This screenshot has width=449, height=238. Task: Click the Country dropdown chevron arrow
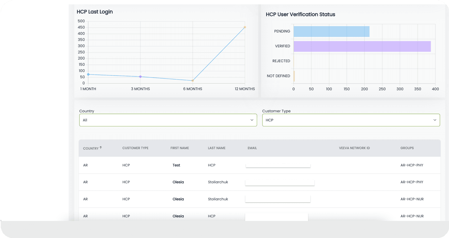(x=252, y=120)
